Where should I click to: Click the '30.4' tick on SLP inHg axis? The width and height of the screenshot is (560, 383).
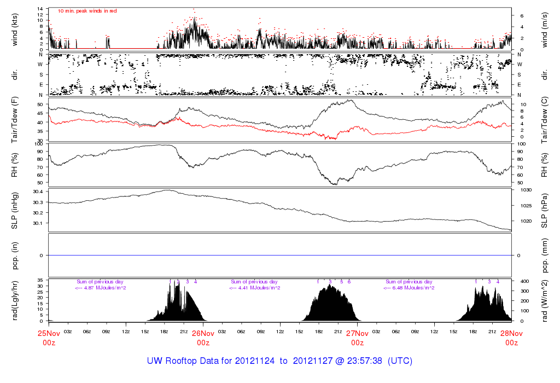38,192
